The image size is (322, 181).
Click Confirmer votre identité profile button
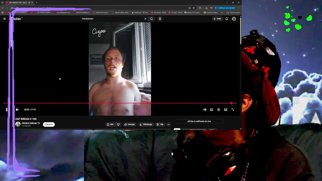tap(225, 8)
